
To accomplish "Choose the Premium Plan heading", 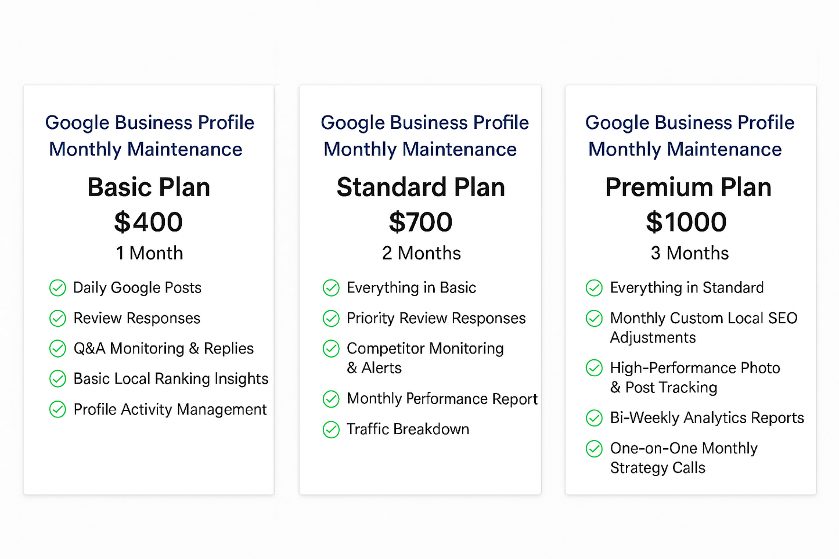I will click(688, 187).
